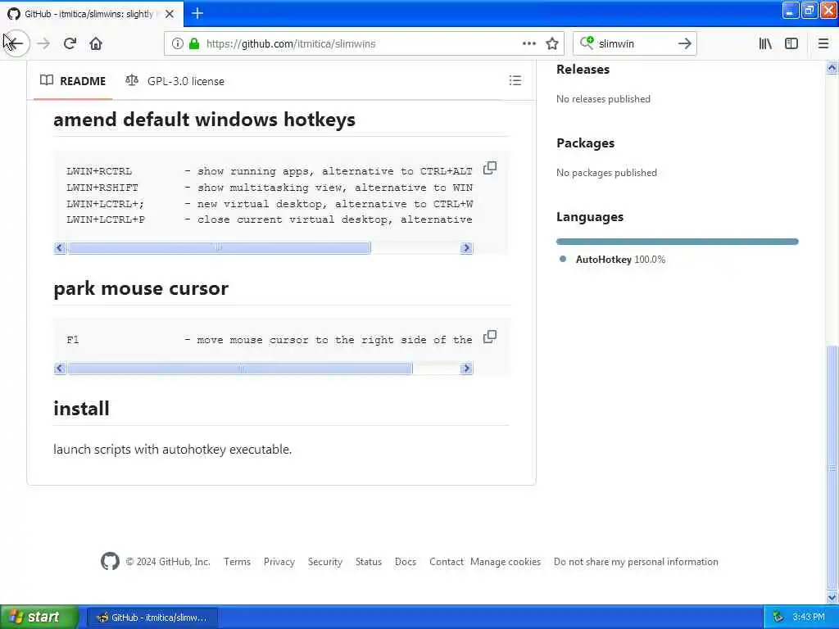
Task: Click the page vertical scrollbar thumb
Action: pos(832,468)
